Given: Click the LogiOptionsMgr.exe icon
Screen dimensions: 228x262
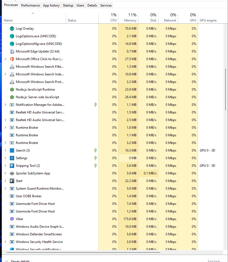Looking at the screenshot, I should pos(12,44).
